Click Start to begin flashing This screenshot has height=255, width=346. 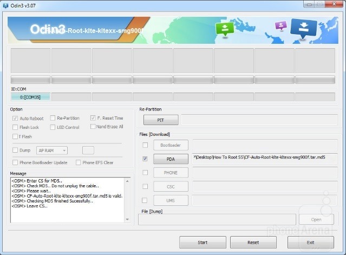(203, 243)
